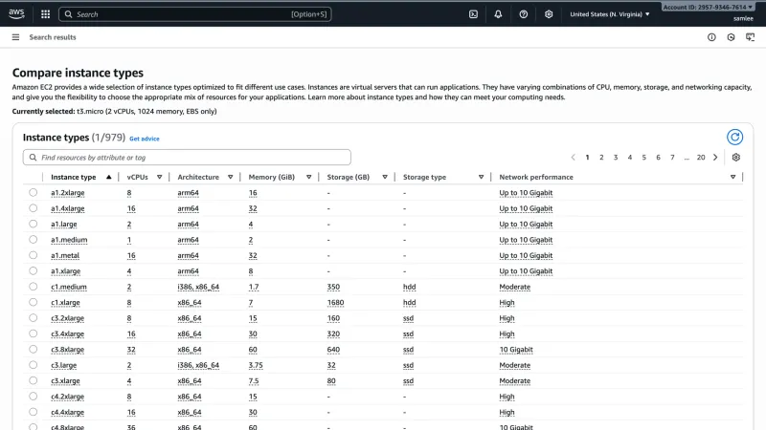766x430 pixels.
Task: Open the c1.xlarge instance type link
Action: click(65, 302)
